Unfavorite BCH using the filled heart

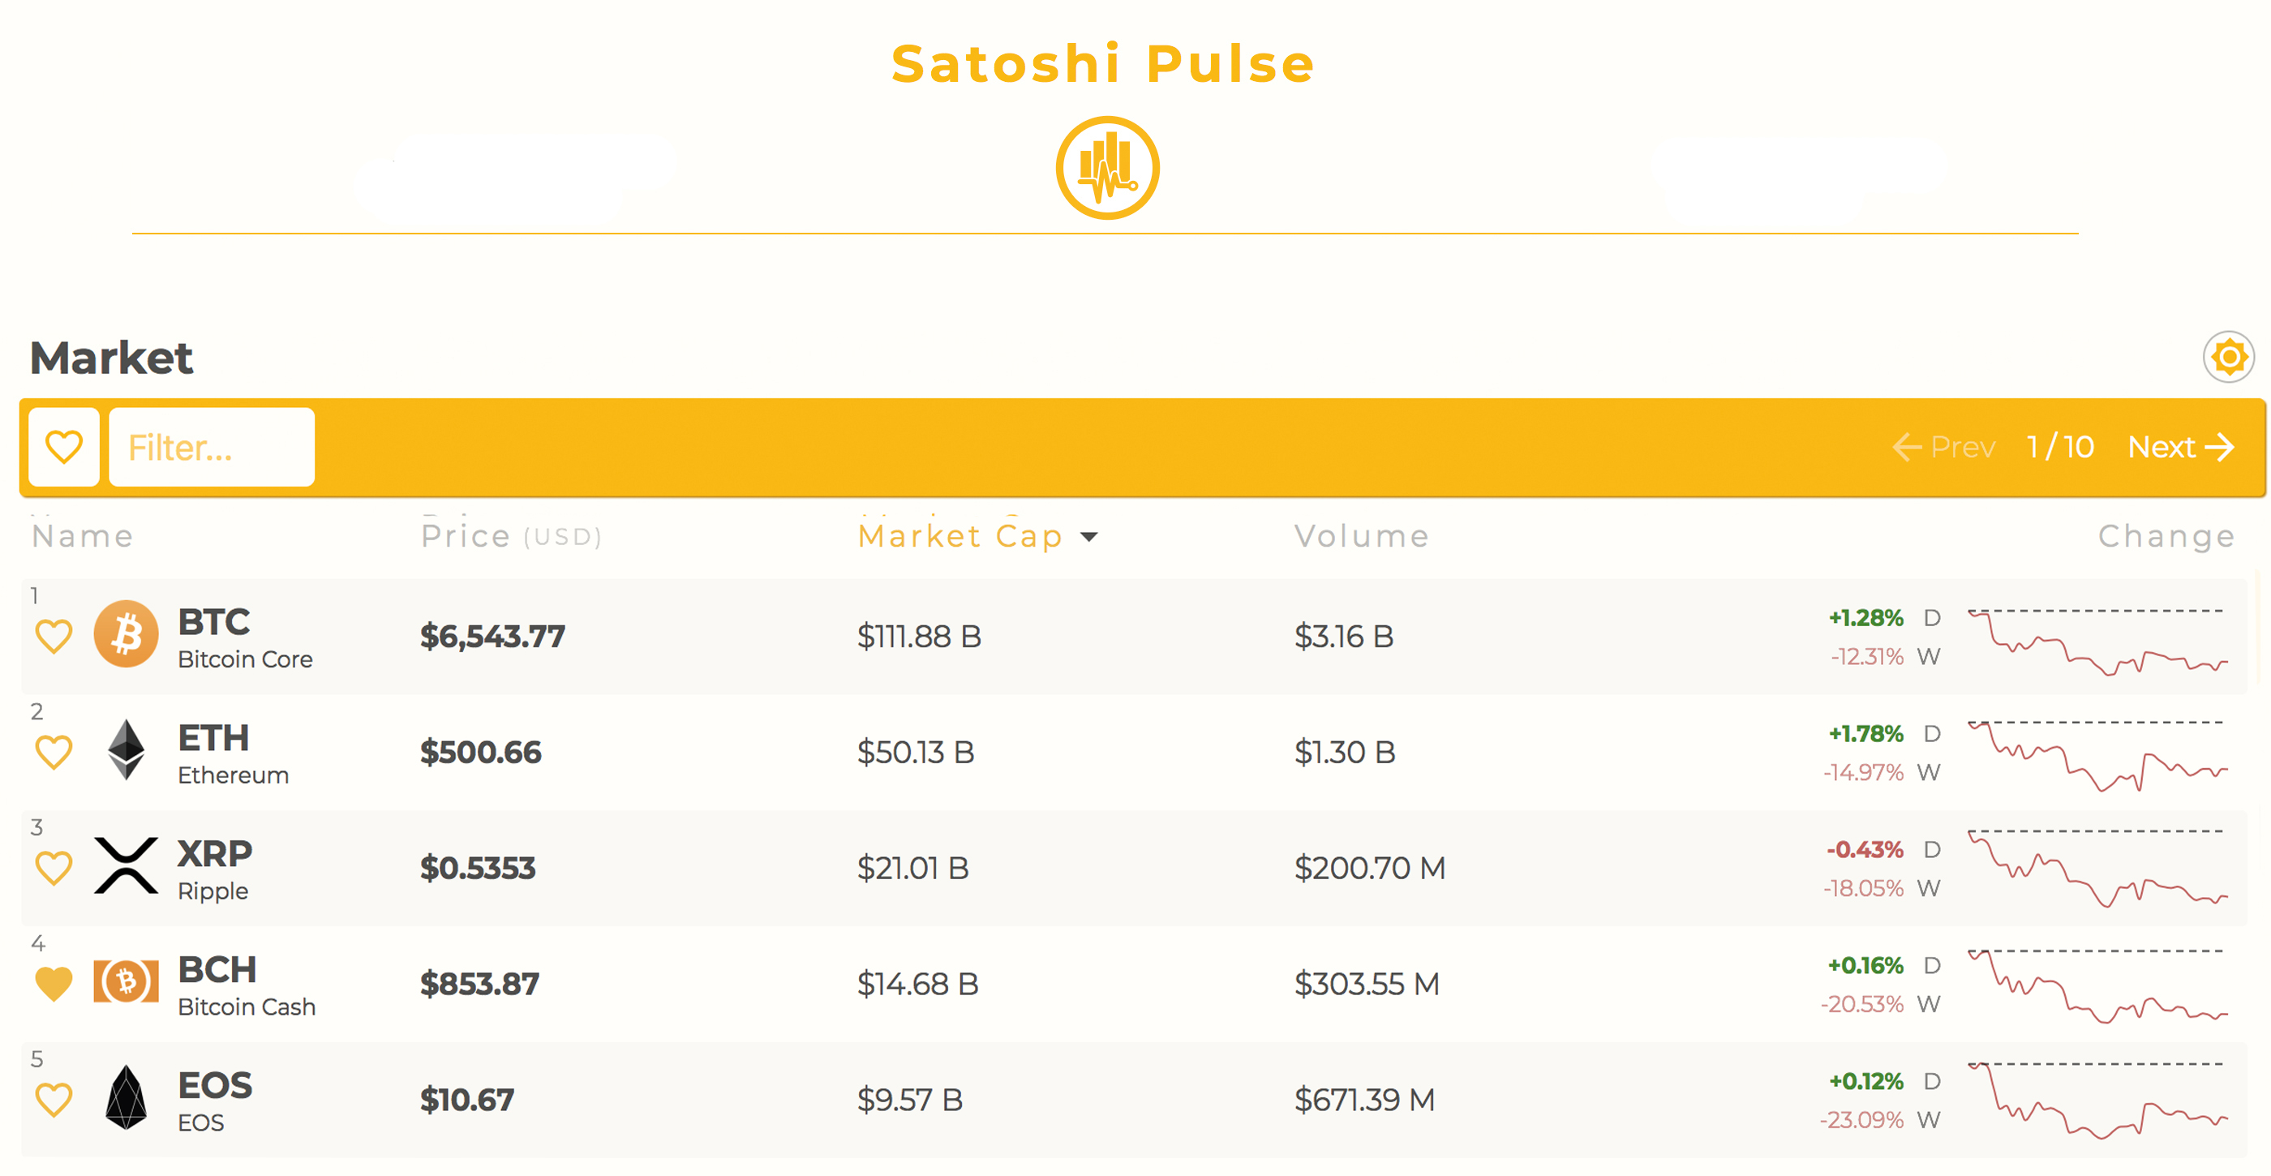coord(54,984)
